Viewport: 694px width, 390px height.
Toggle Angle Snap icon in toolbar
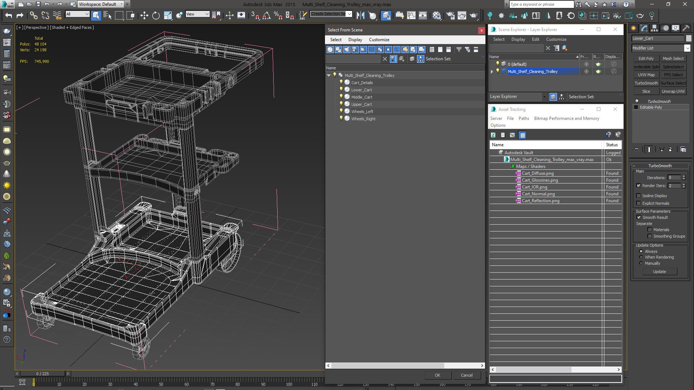[267, 15]
